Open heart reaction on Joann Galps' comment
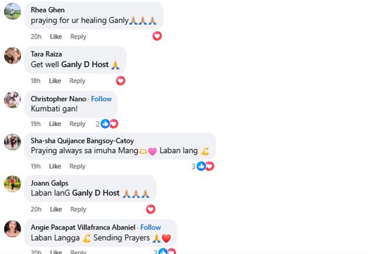The height and width of the screenshot is (254, 368). 151,209
